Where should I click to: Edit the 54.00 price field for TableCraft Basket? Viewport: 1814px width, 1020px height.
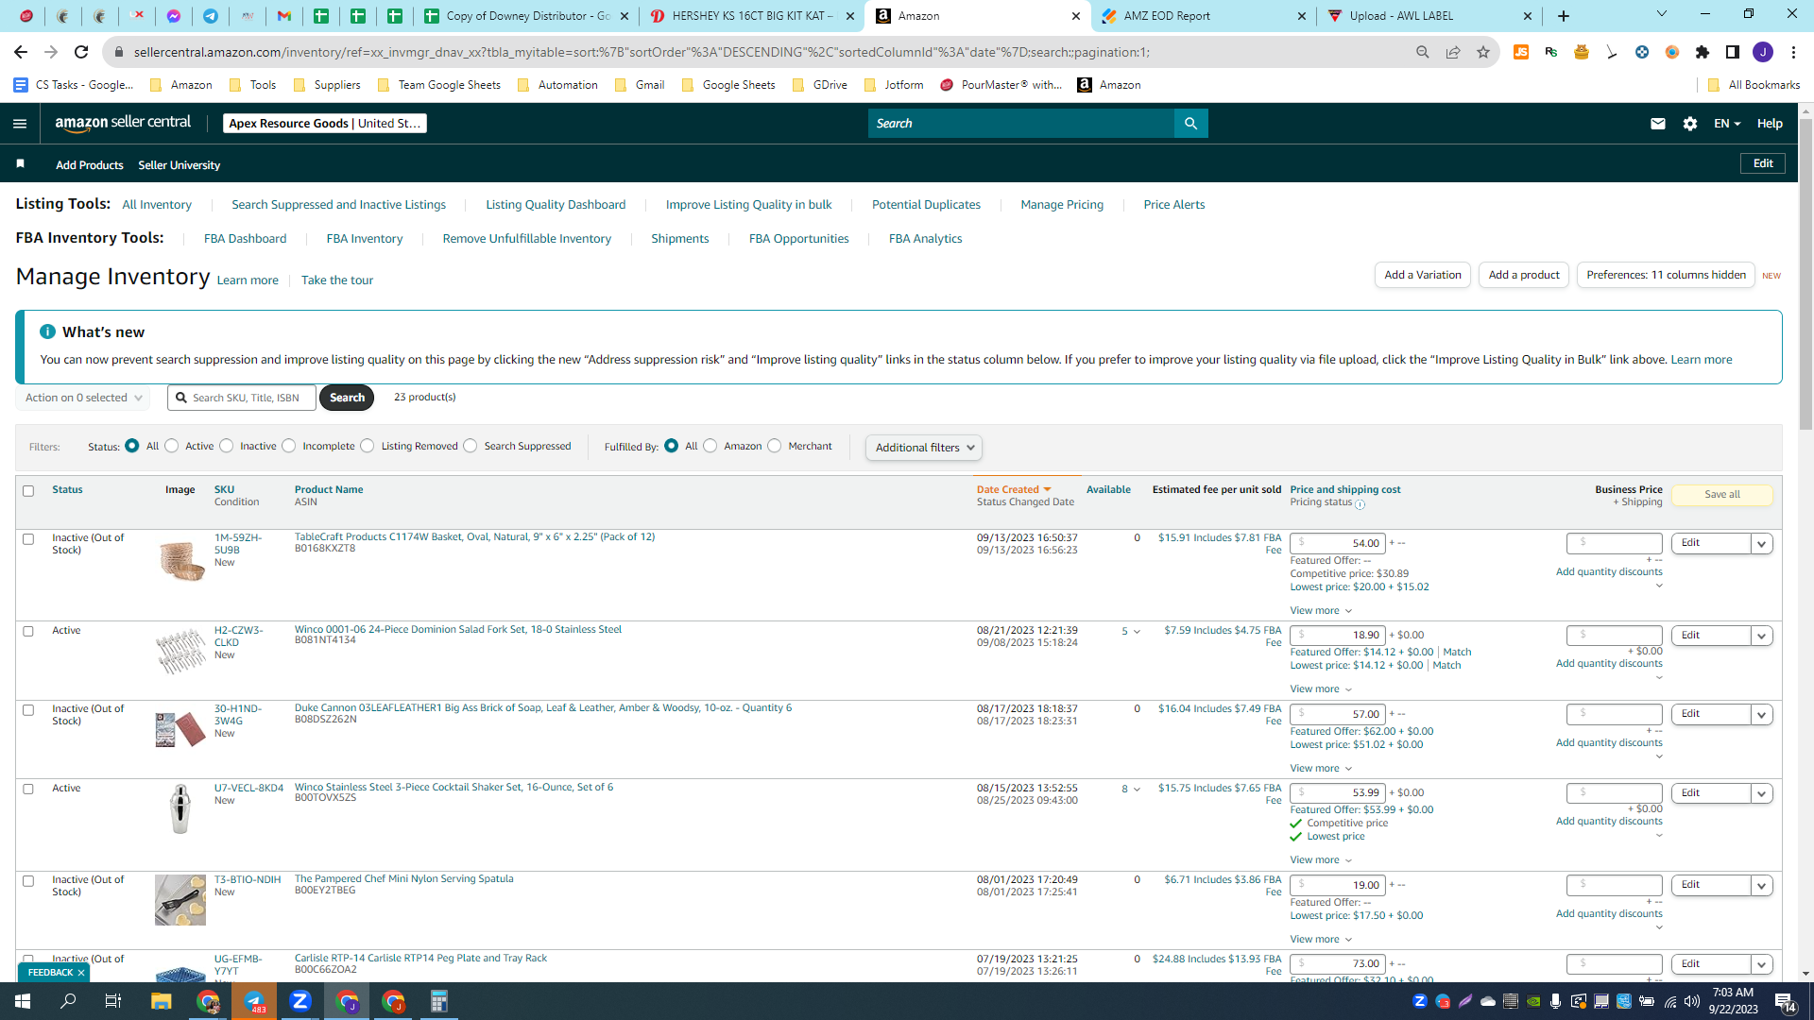click(1338, 544)
